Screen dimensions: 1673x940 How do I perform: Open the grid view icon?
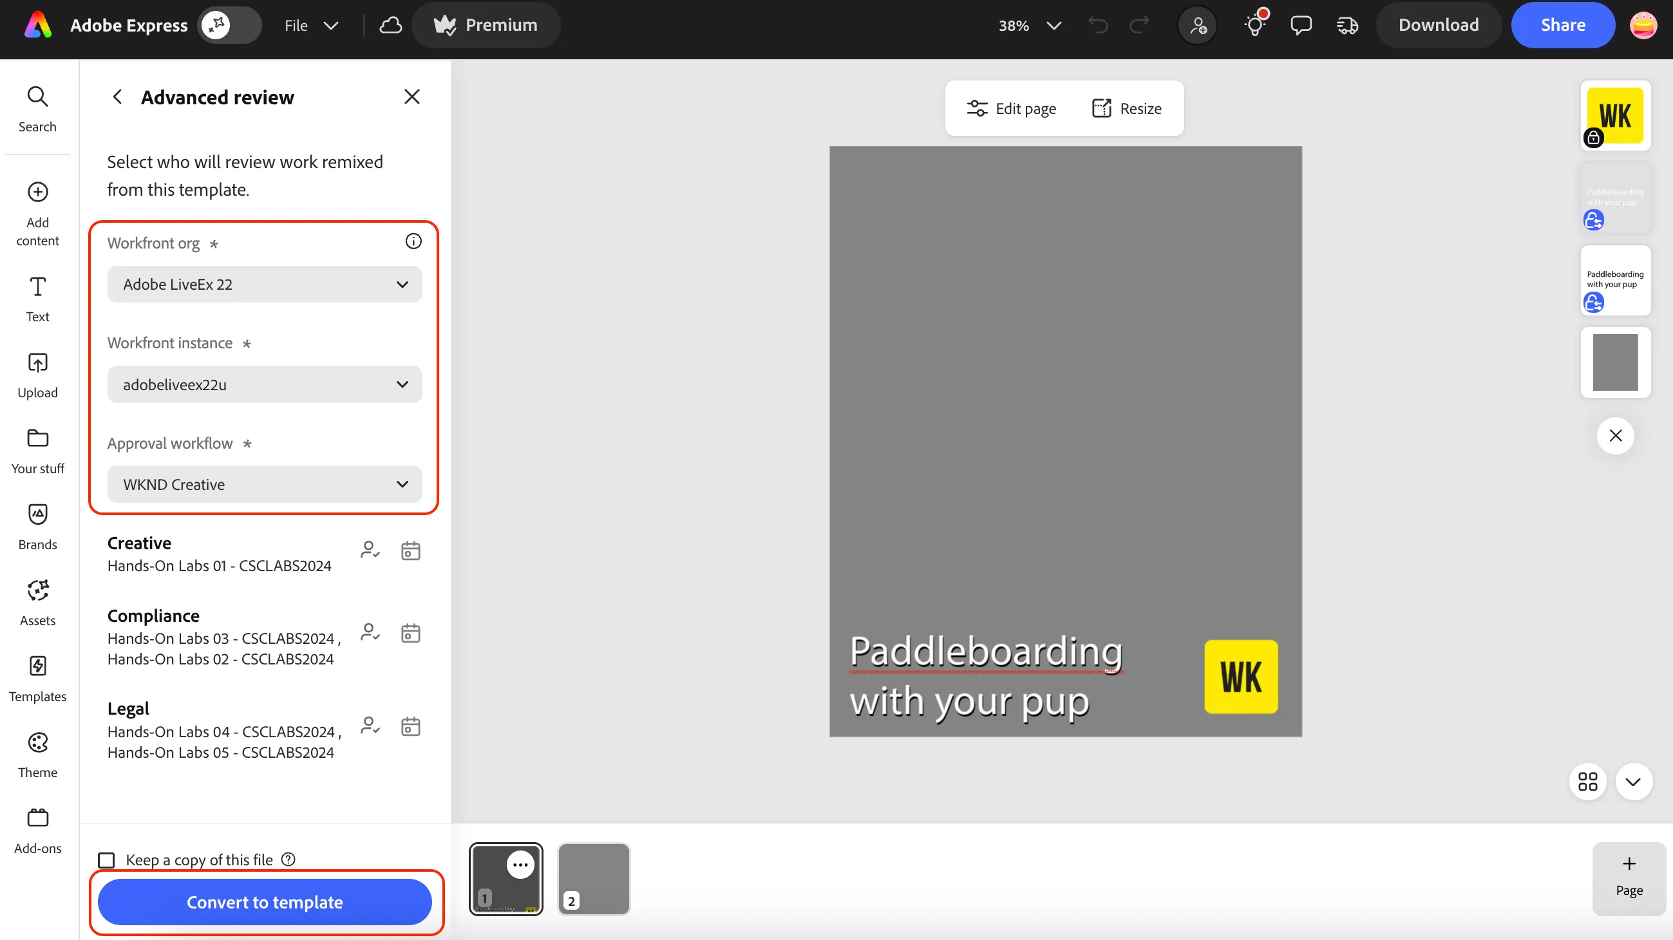click(1588, 782)
